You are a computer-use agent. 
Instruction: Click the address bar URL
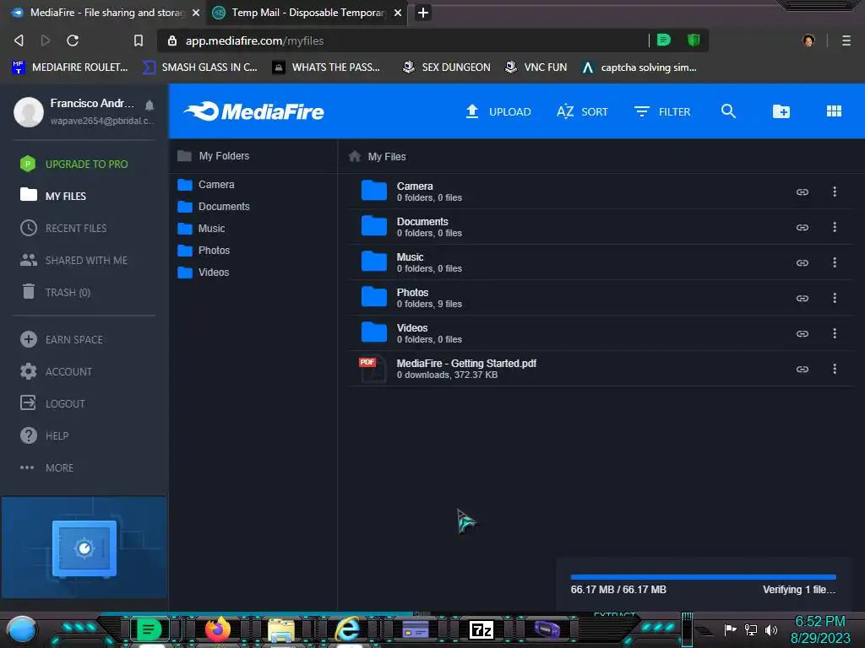pos(254,40)
